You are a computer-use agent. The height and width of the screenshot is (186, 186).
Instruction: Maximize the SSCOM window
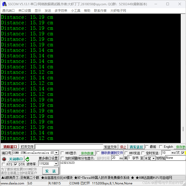168,4
